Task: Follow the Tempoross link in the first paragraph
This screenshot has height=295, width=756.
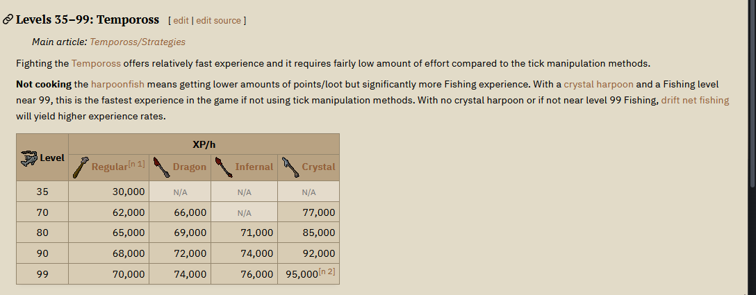Action: pyautogui.click(x=96, y=63)
